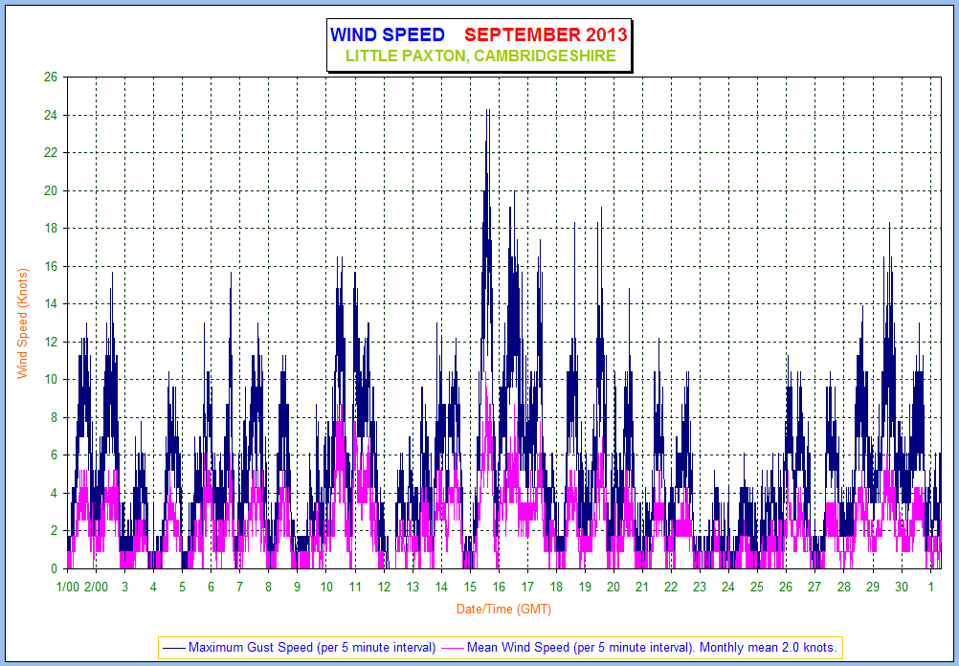Screen dimensions: 959x666
Task: Click the x-axis date label 7
Action: click(x=239, y=588)
